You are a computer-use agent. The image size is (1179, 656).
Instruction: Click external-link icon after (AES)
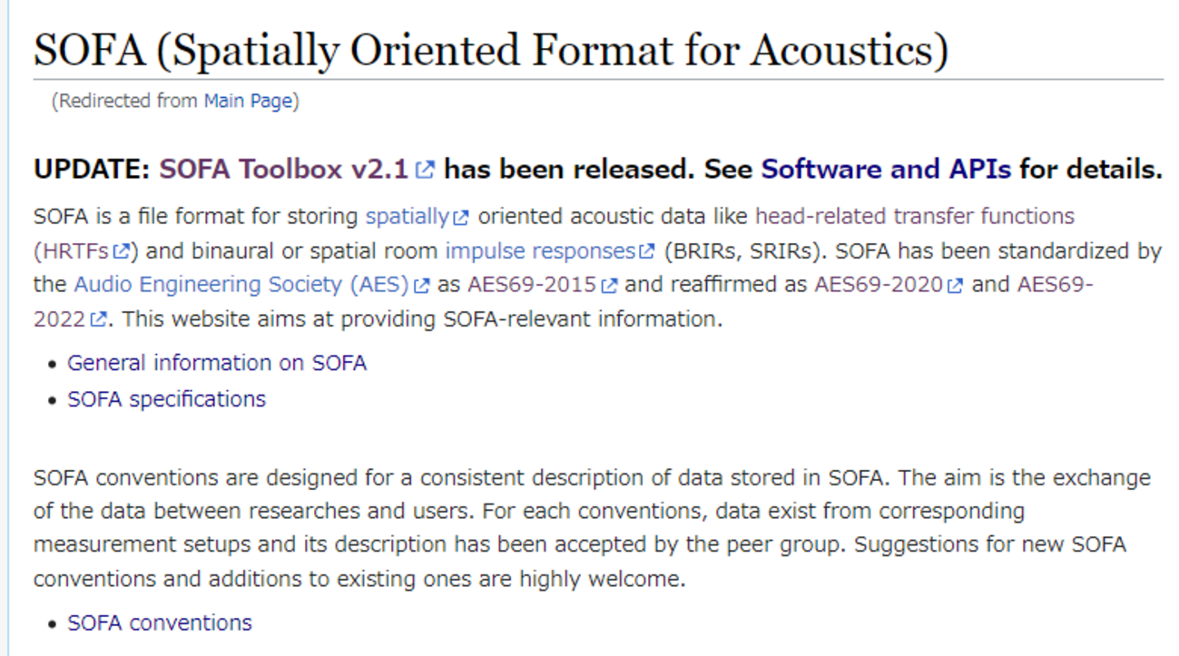(x=421, y=286)
